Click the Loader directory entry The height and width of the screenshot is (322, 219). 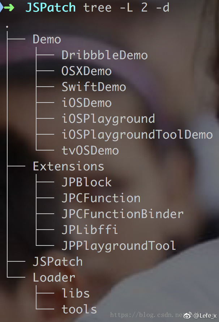(x=54, y=278)
